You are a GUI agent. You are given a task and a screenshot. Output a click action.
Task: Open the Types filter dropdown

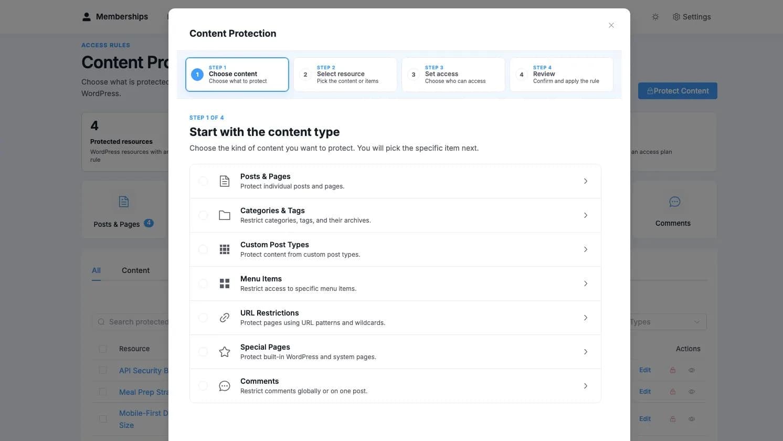pos(668,322)
